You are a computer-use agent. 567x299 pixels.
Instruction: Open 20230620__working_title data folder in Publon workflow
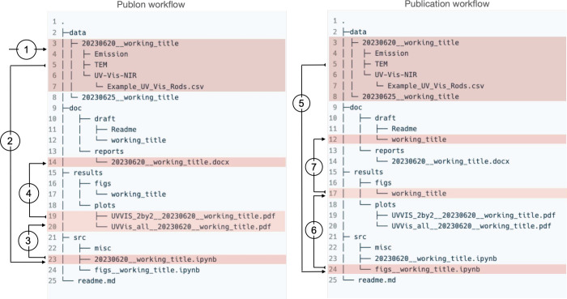[130, 44]
